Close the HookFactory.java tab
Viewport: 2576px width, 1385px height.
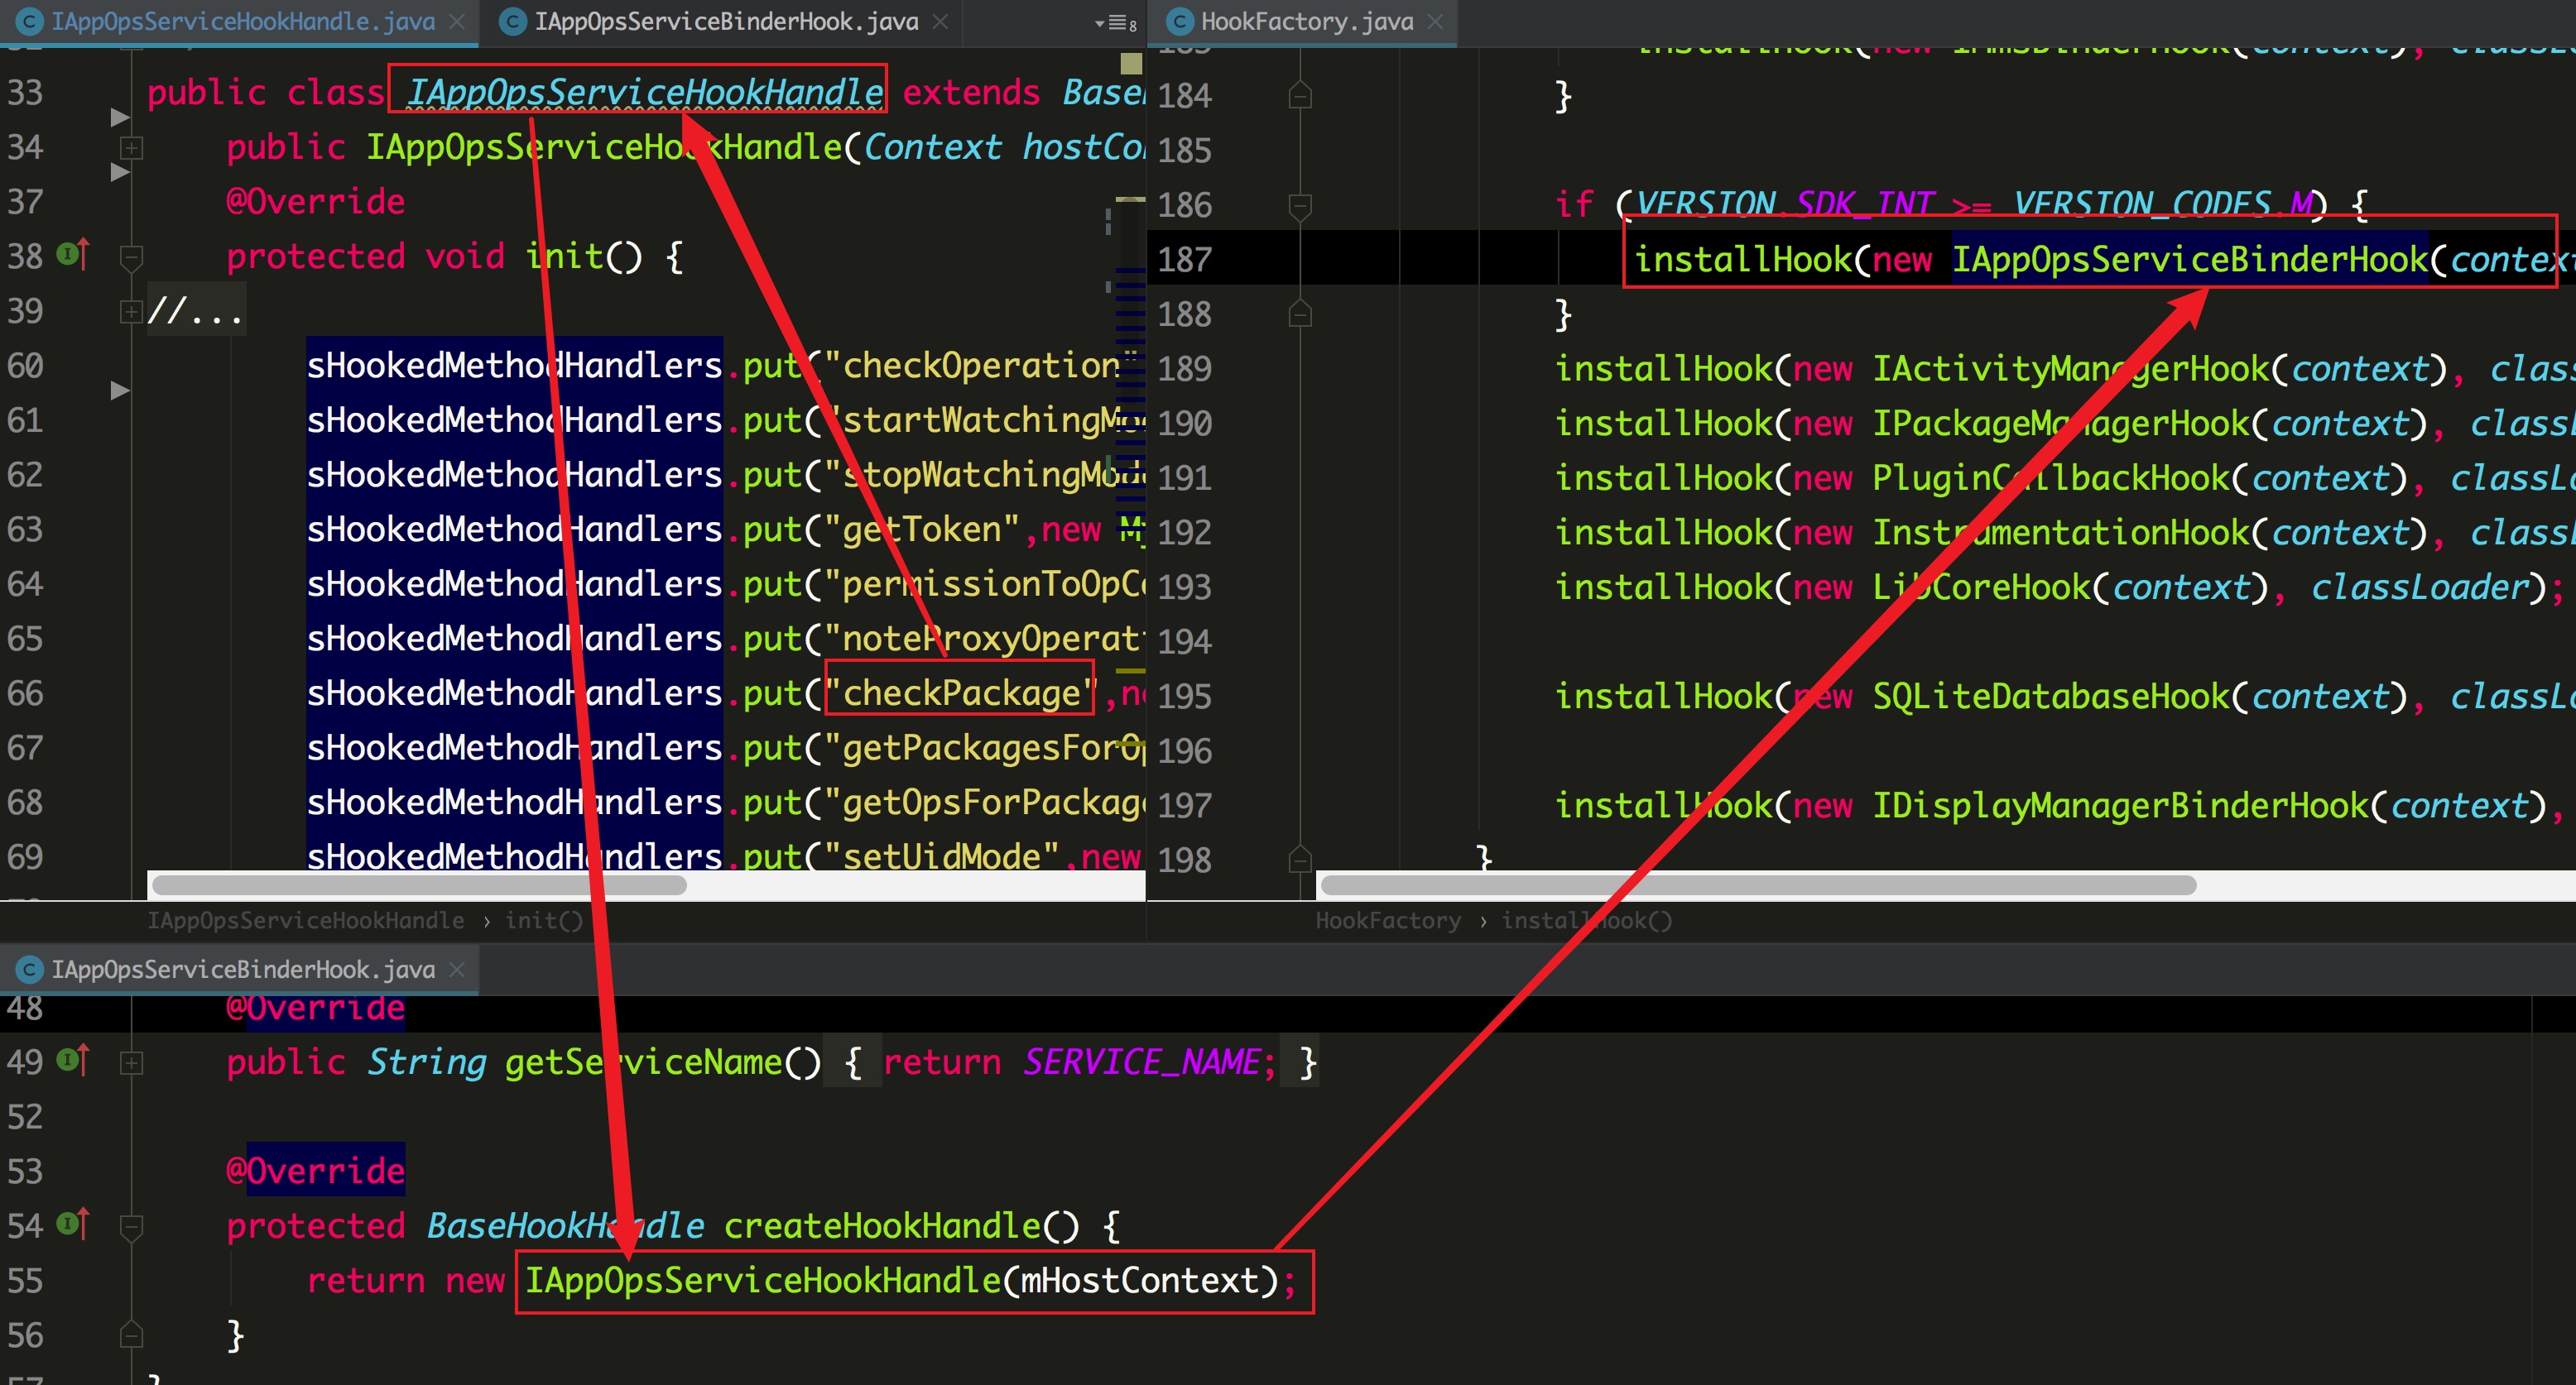pos(1435,21)
